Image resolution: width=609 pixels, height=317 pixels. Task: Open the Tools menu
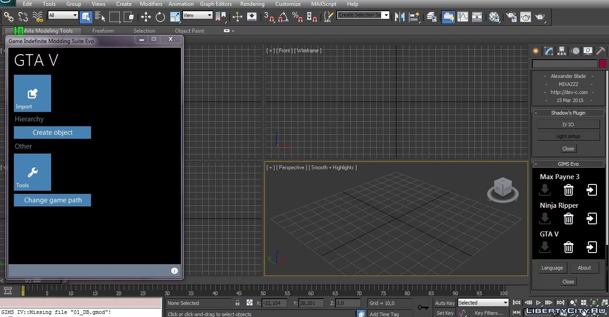click(x=49, y=4)
